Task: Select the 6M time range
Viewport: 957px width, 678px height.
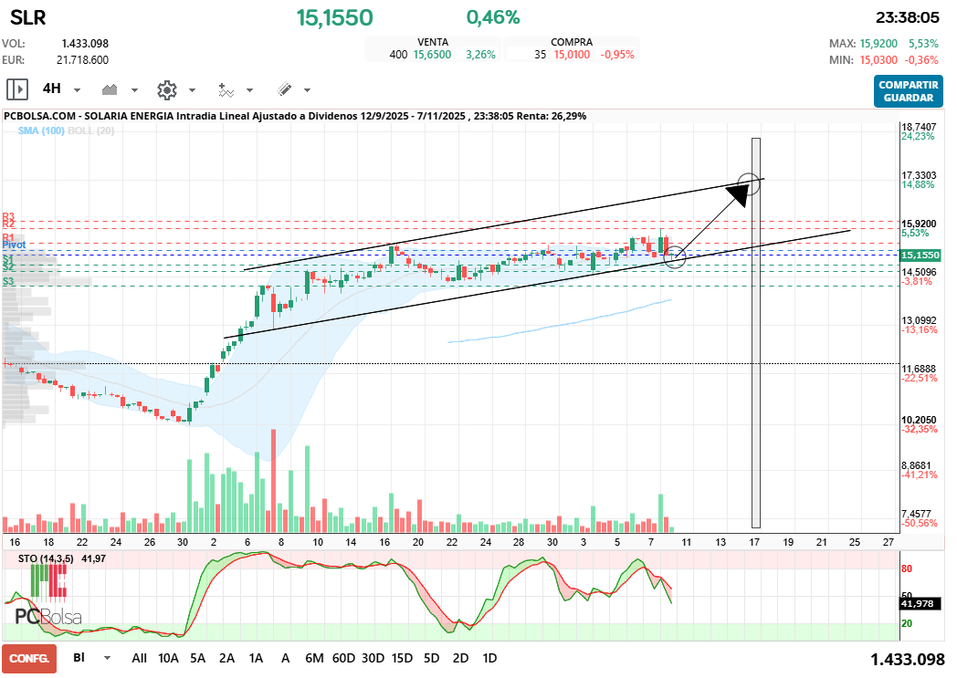Action: (x=314, y=658)
